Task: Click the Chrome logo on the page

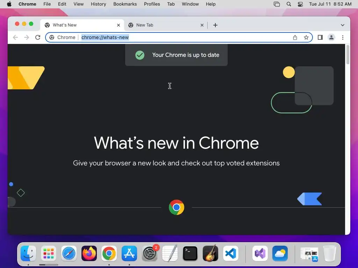Action: (177, 207)
